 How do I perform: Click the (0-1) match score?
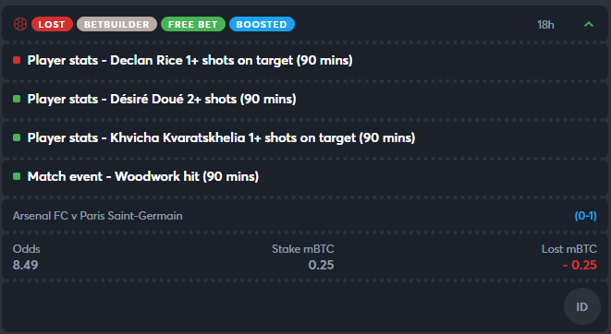[586, 216]
